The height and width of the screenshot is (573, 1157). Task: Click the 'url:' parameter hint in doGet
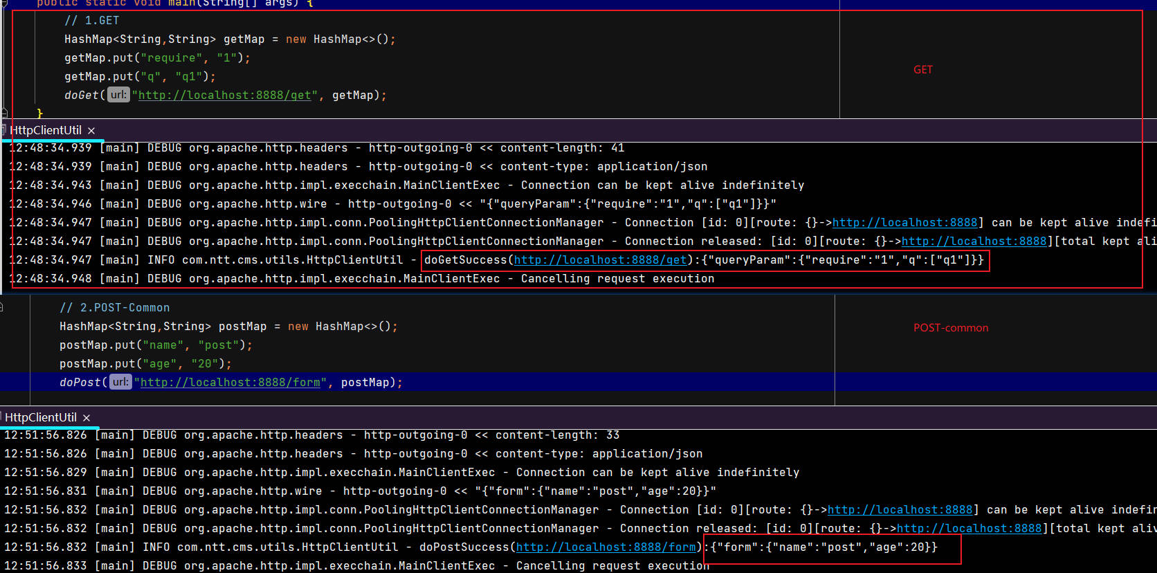click(118, 95)
